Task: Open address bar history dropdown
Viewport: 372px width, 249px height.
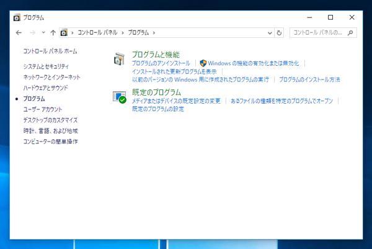Action: pyautogui.click(x=270, y=33)
